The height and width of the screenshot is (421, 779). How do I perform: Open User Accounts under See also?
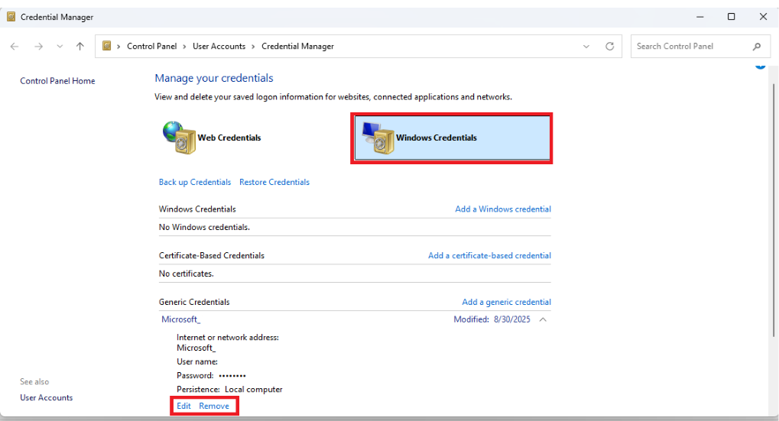click(46, 397)
